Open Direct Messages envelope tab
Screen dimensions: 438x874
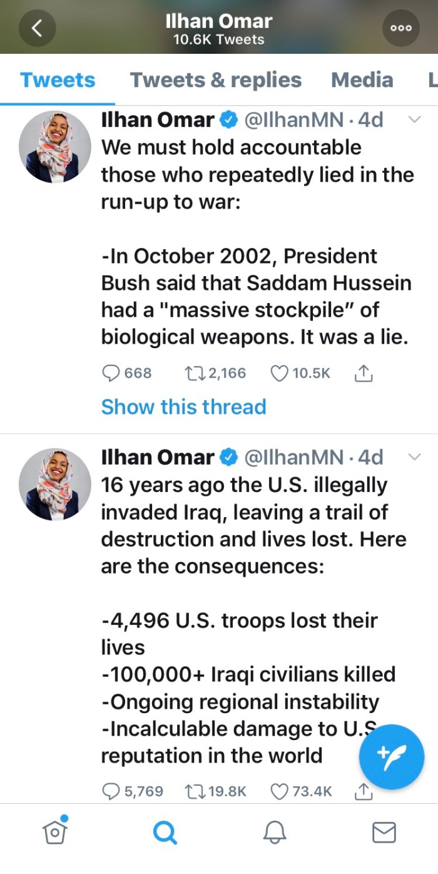click(384, 833)
